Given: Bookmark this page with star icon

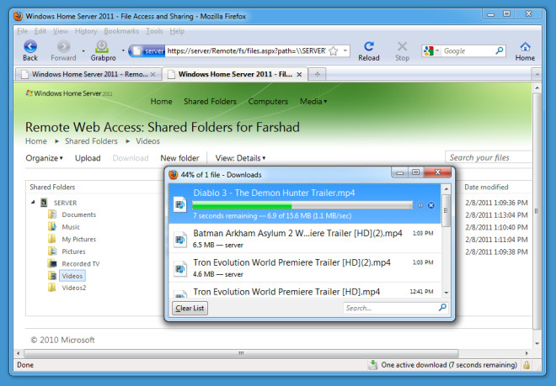Looking at the screenshot, I should click(334, 51).
